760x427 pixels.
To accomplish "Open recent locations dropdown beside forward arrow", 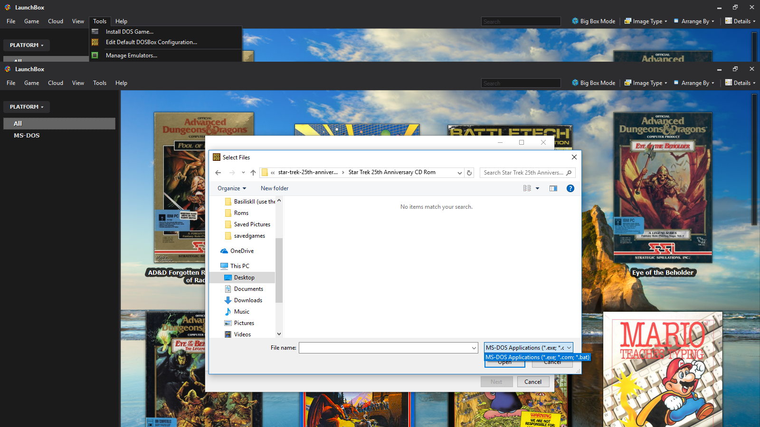I will pos(243,173).
